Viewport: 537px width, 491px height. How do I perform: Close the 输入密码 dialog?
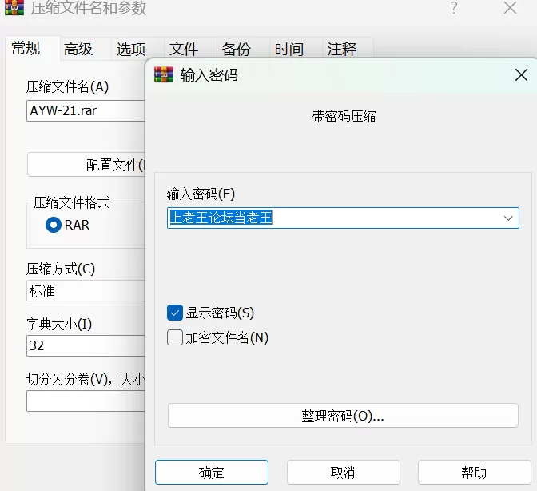(x=521, y=74)
